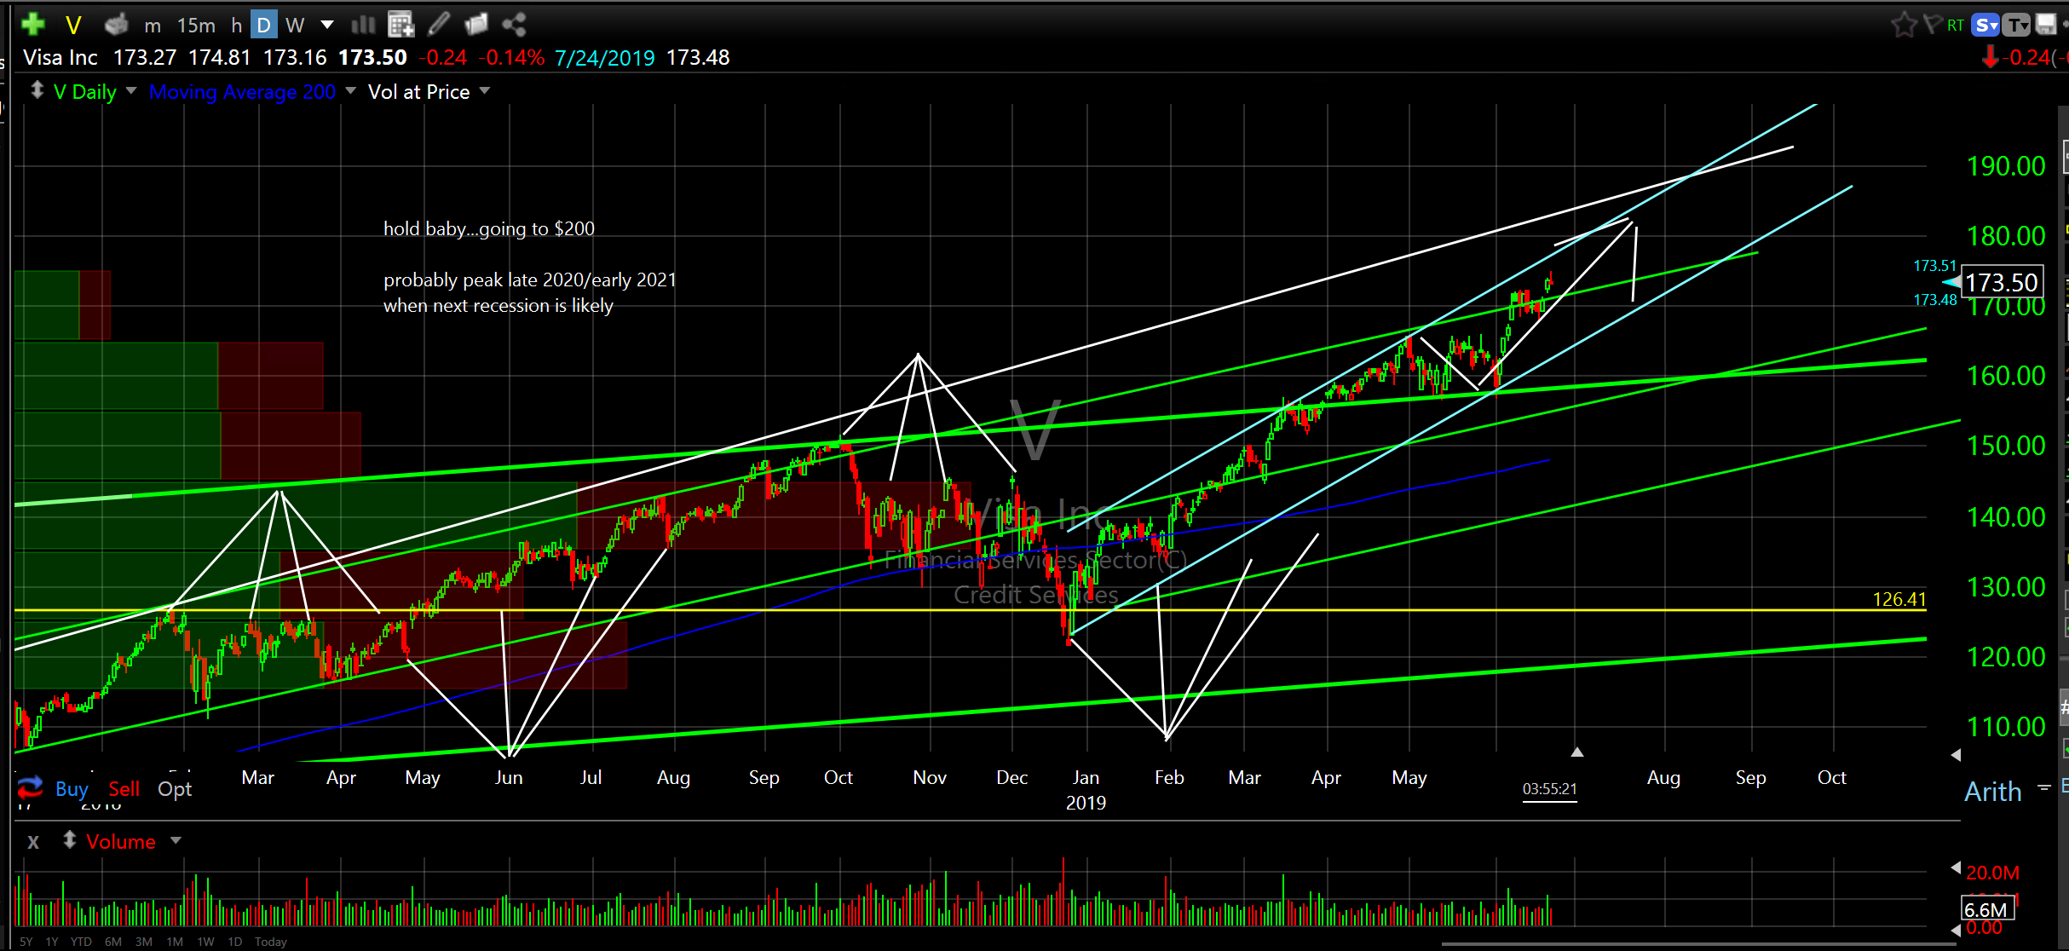Favorite the symbol with star icon
The height and width of the screenshot is (951, 2069).
pos(1903,25)
